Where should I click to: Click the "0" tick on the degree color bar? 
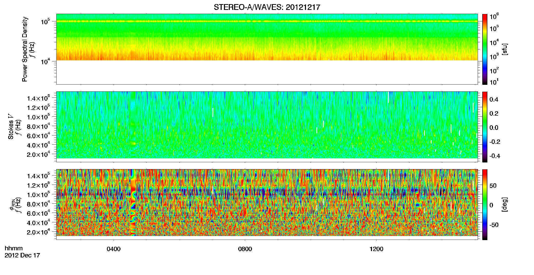[491, 205]
